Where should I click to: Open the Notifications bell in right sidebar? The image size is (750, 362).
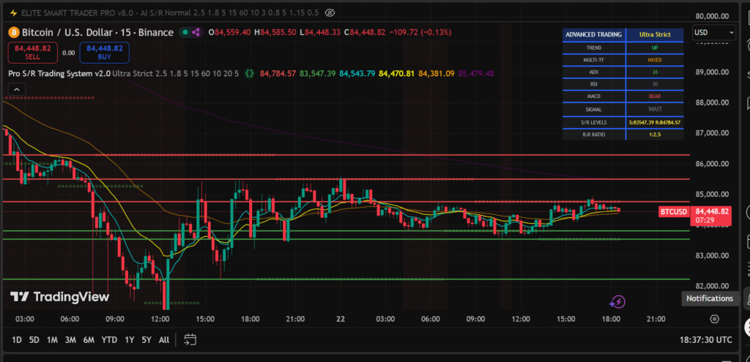[746, 298]
